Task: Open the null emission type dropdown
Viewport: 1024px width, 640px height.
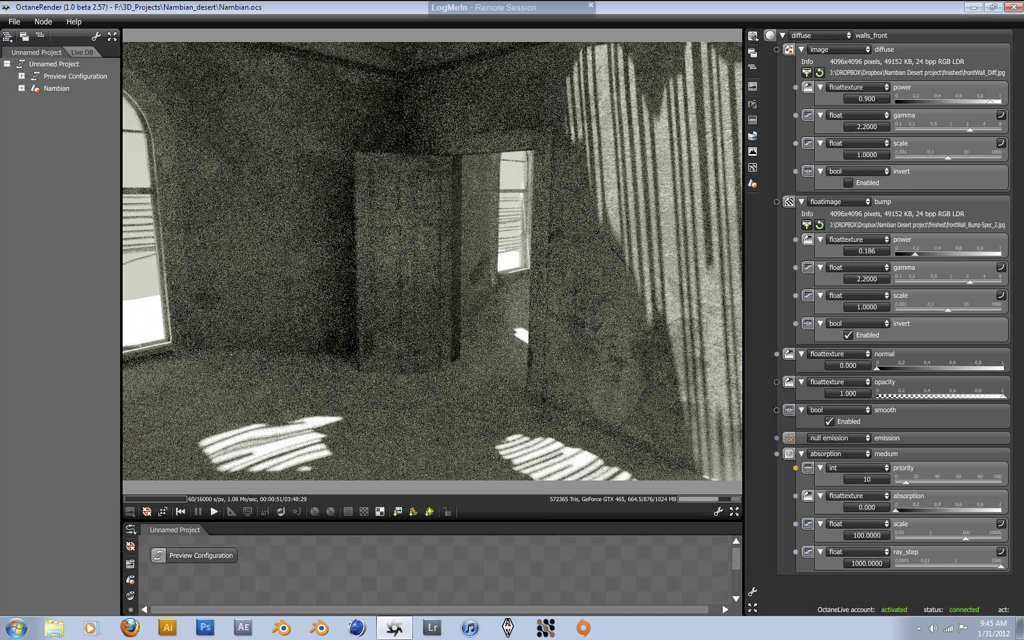Action: (839, 438)
